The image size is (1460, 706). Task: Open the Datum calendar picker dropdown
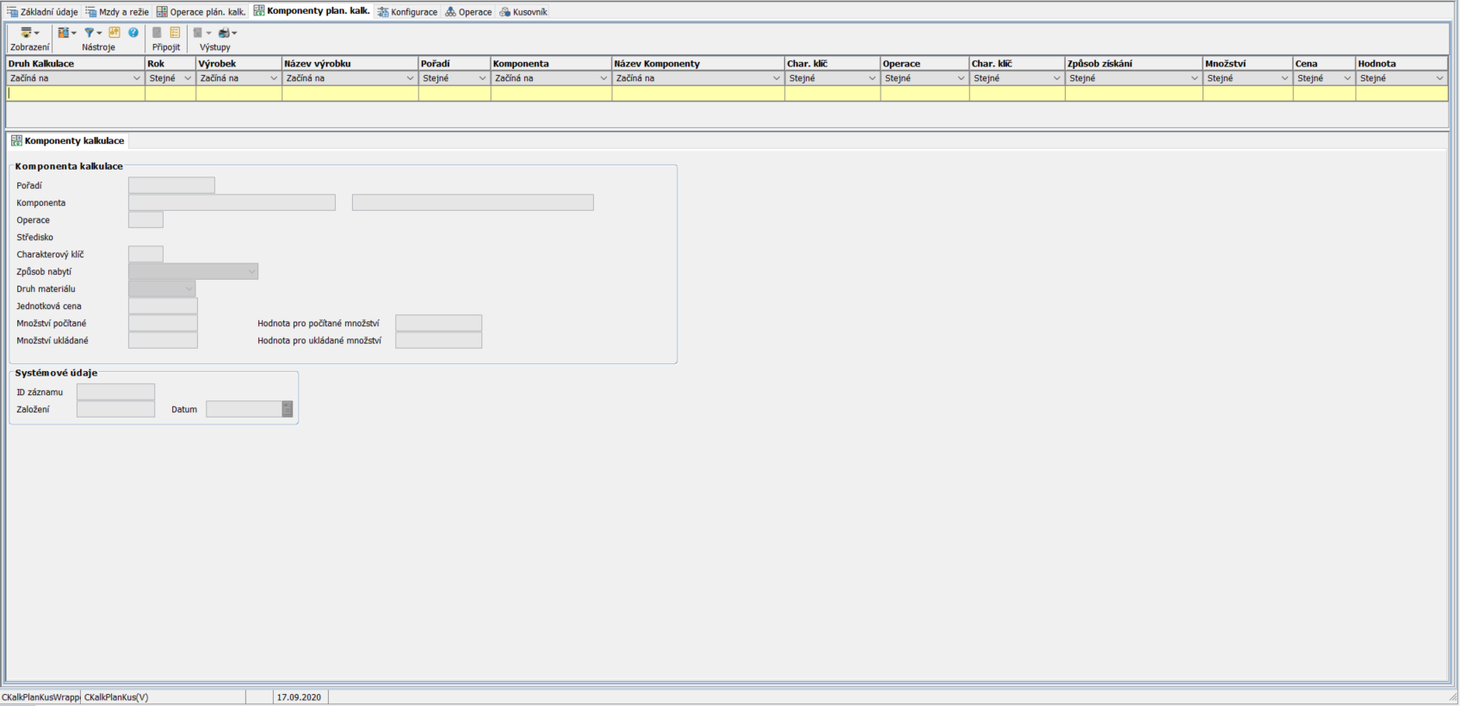click(288, 410)
